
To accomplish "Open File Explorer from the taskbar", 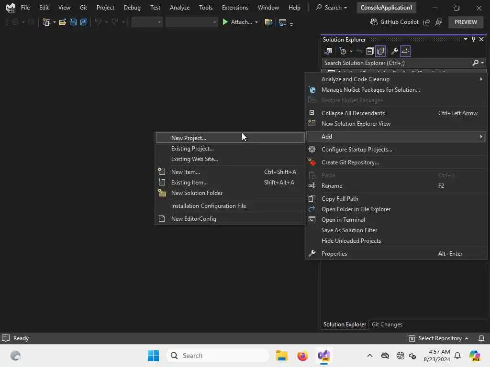I will coord(281,356).
